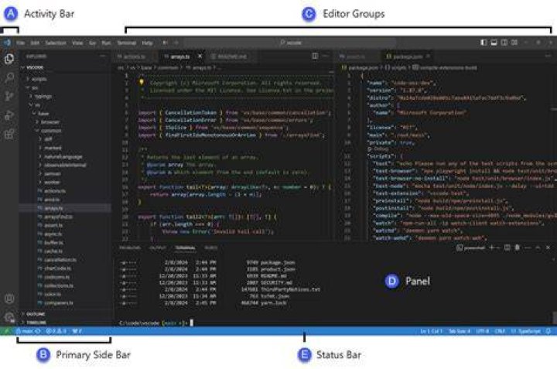
Task: Expand the scripts folder in Explorer
Action: 65,79
